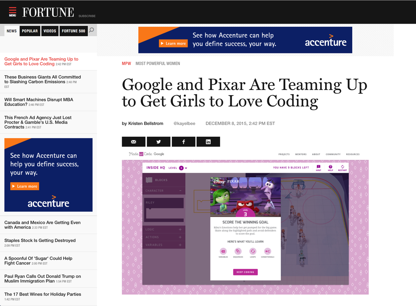The image size is (416, 306).
Task: Click the Made w/ Code Google logo
Action: (x=146, y=154)
